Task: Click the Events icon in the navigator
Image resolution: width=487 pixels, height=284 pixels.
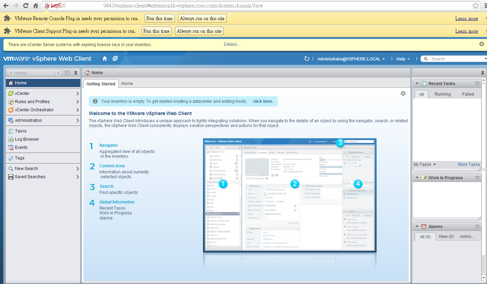Action: tap(11, 147)
